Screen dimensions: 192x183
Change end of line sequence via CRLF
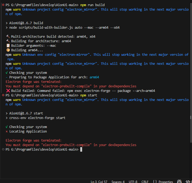(145, 182)
